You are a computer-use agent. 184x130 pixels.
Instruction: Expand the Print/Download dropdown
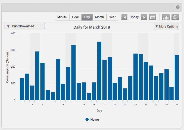coord(24,26)
